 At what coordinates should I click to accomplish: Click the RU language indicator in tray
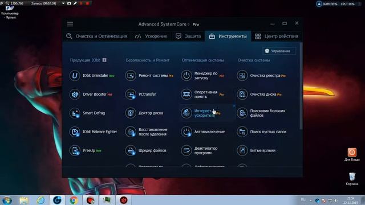(303, 200)
